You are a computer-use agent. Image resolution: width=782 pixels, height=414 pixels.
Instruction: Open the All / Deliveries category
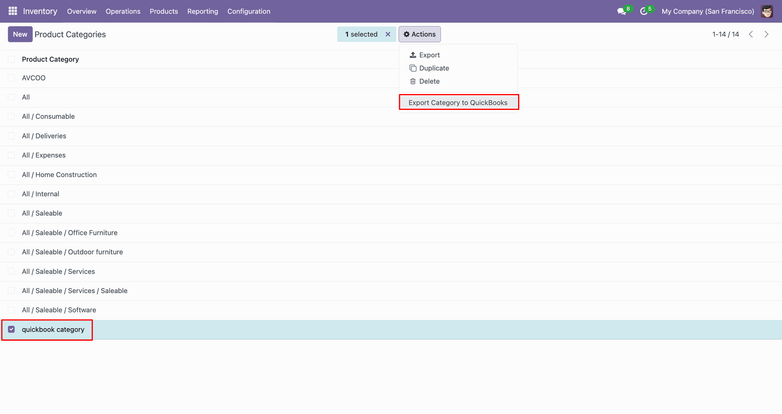coord(44,136)
